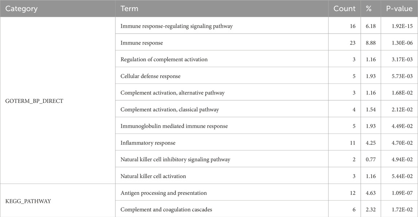The height and width of the screenshot is (217, 418).
Task: Click the P-value column header
Action: pos(399,9)
